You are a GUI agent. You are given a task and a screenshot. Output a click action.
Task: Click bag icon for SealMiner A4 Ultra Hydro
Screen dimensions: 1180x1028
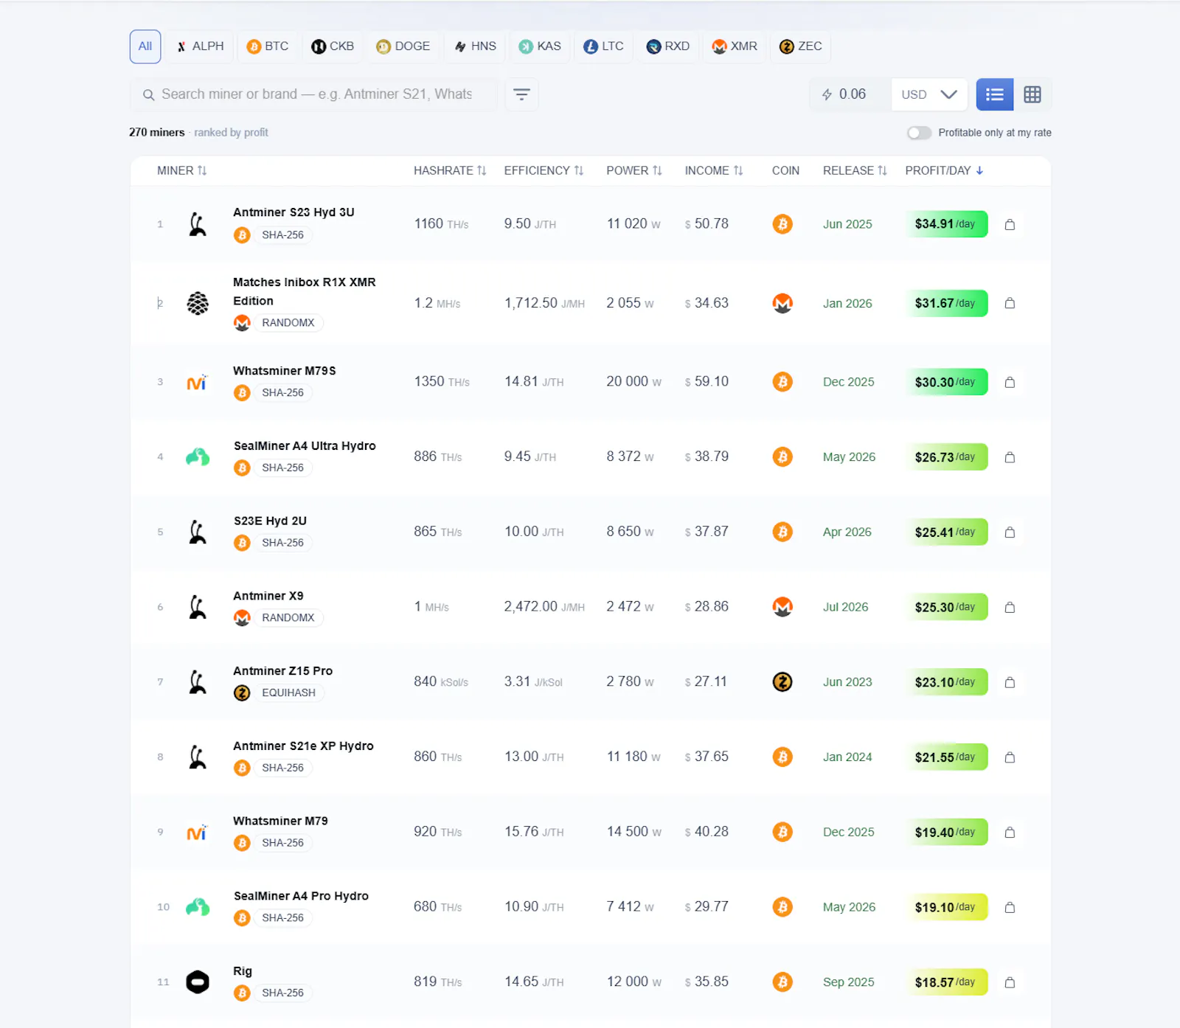(1010, 457)
